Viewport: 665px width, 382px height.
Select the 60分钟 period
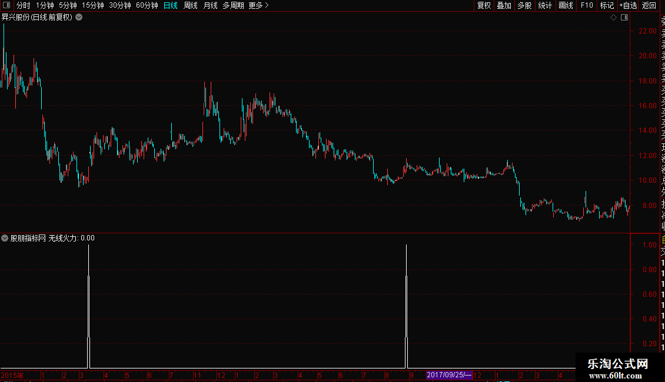coord(147,5)
